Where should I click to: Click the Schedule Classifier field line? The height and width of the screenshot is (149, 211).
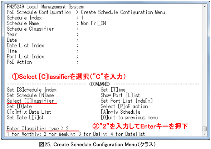[x=43, y=29]
